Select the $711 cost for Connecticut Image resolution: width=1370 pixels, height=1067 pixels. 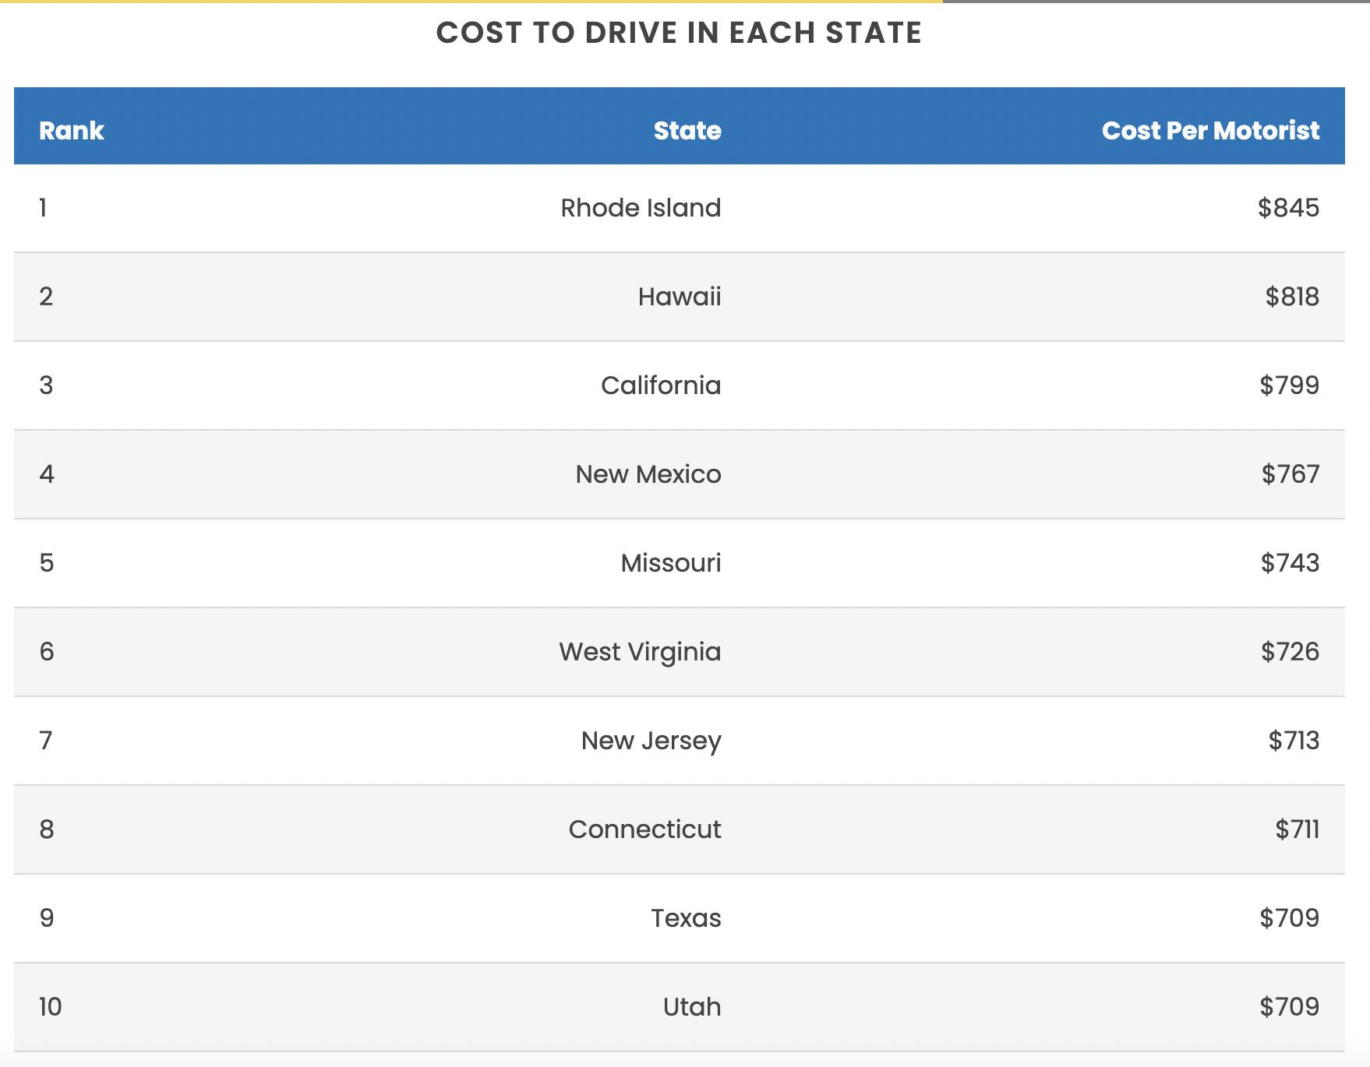pos(1297,829)
